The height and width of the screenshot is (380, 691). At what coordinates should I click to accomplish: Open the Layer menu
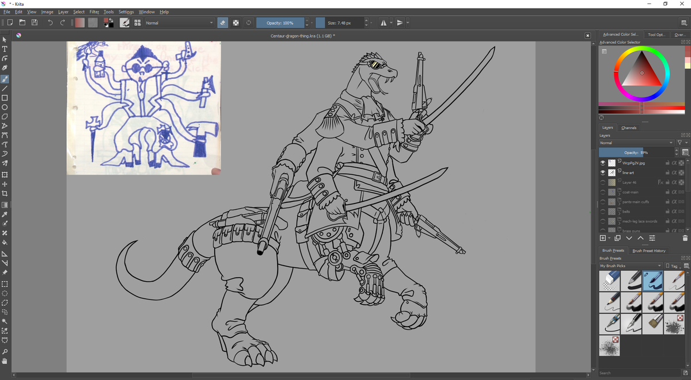click(x=63, y=11)
